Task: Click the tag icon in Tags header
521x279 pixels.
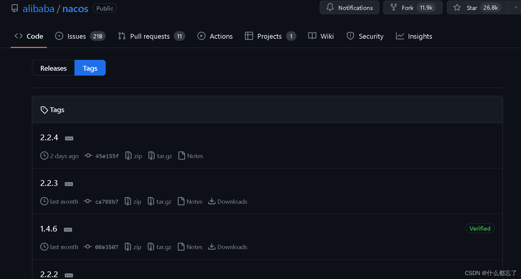Action: (44, 110)
